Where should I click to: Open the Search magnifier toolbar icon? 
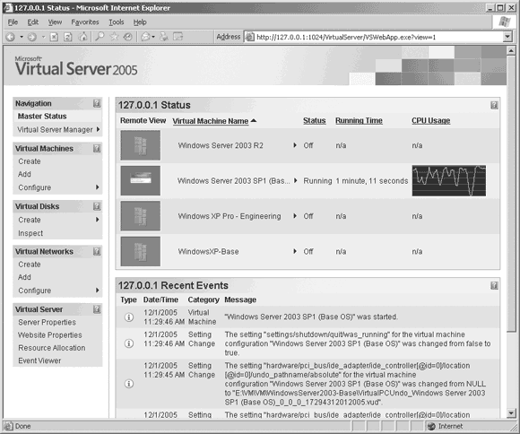click(x=100, y=37)
